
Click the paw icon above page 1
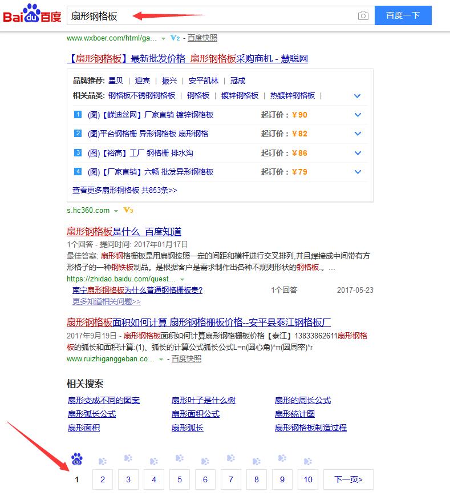77,458
